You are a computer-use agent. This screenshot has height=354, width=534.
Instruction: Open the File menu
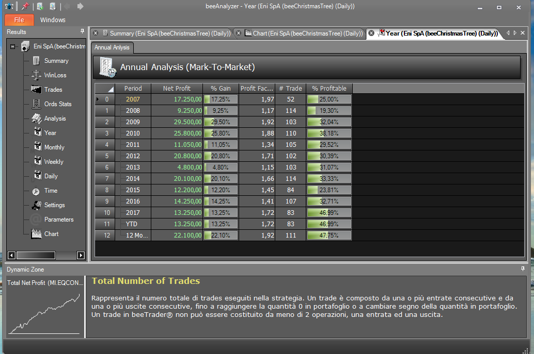tap(19, 20)
